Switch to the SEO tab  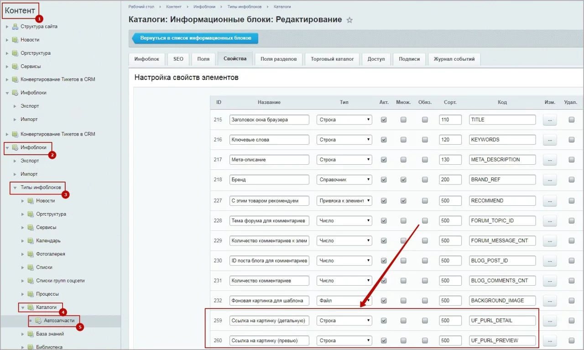(x=178, y=59)
